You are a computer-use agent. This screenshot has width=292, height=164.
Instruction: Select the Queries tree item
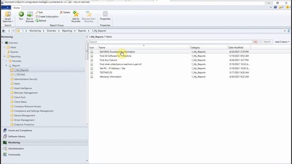14,52
